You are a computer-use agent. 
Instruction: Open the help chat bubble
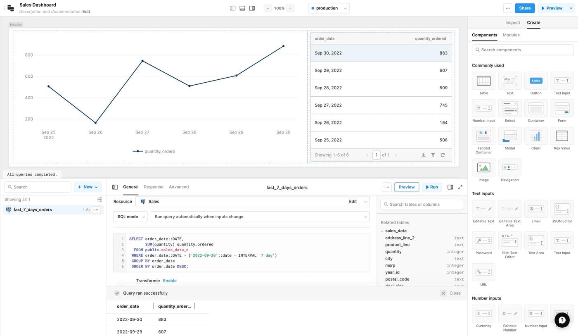(562, 320)
